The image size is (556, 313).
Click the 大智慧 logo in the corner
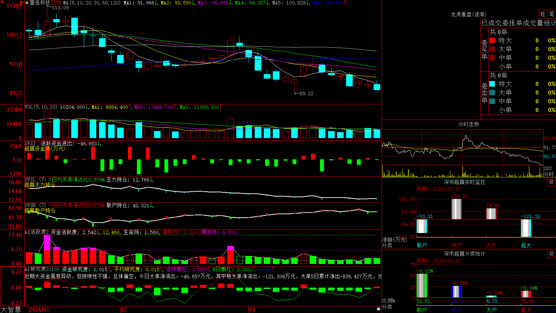[11, 310]
